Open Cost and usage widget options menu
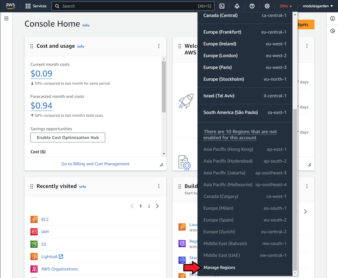 (159, 46)
